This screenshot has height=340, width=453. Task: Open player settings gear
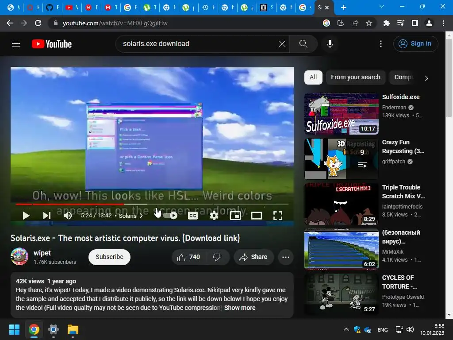214,216
